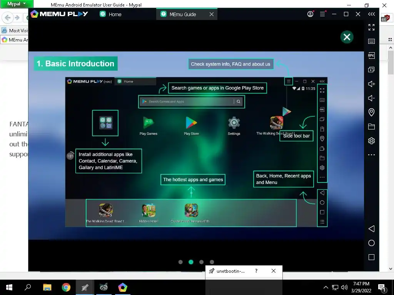
Task: Open the browser extension badge showing 46
Action: coord(385,18)
